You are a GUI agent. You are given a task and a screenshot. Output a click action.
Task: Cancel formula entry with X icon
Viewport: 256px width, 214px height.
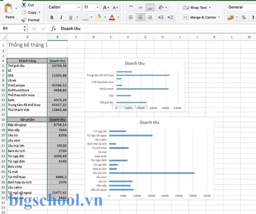tap(34, 29)
